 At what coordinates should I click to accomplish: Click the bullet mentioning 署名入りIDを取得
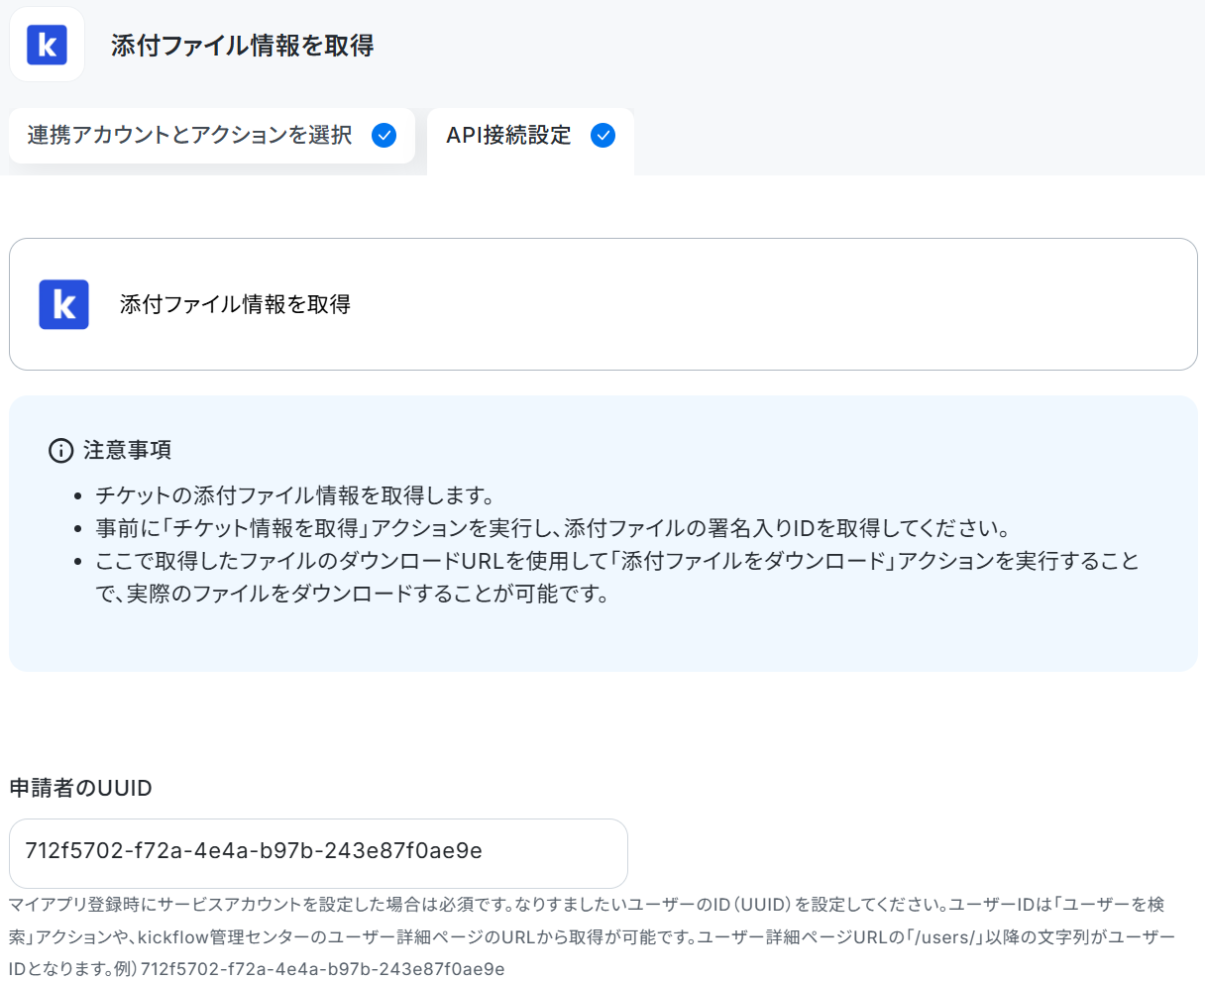tap(553, 528)
